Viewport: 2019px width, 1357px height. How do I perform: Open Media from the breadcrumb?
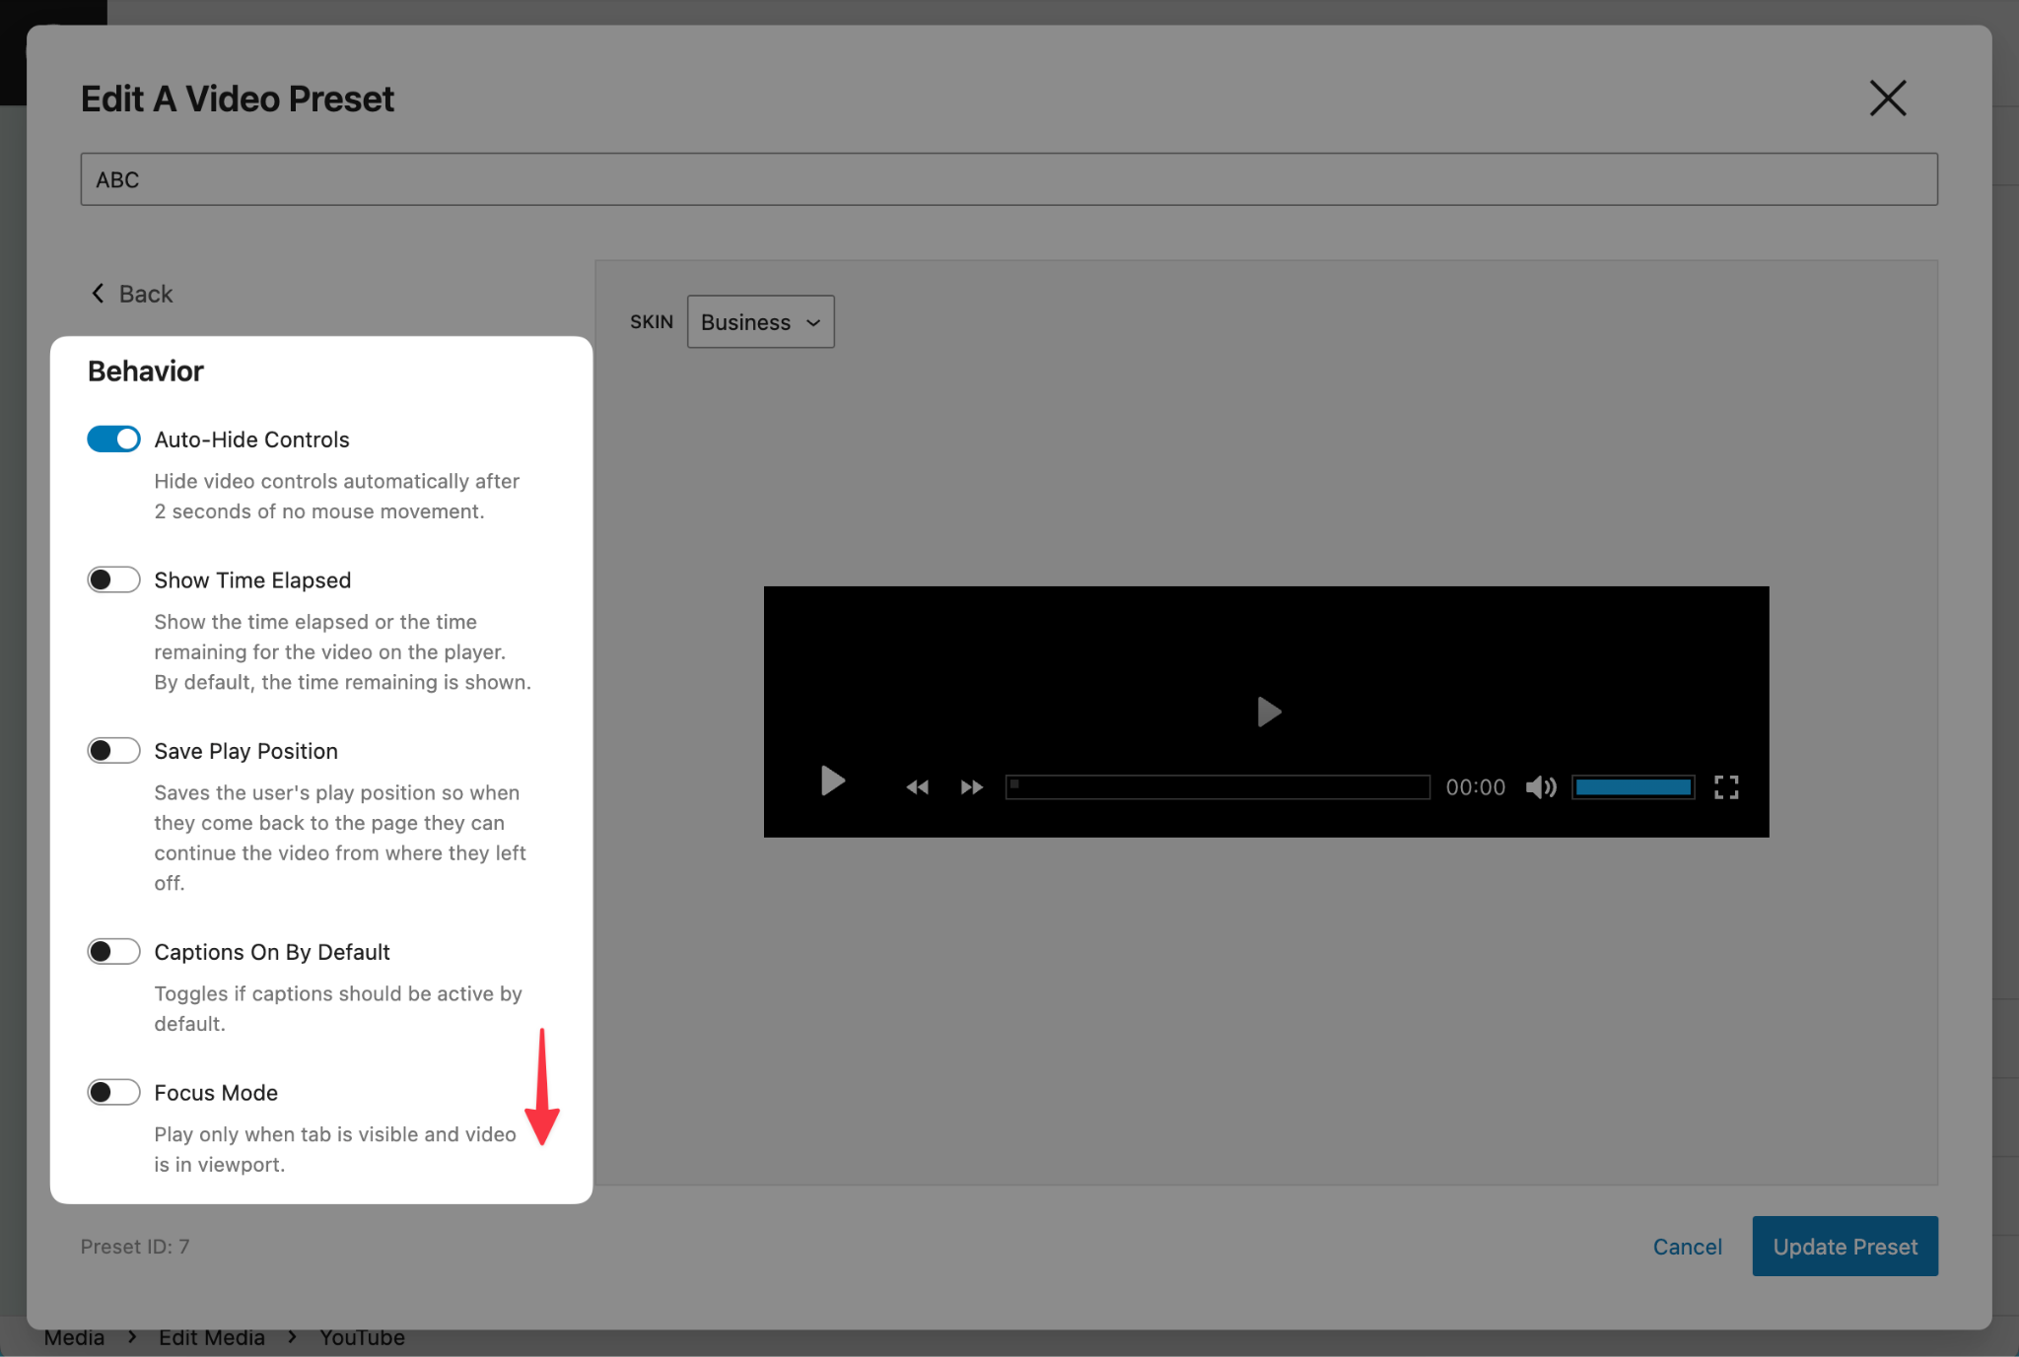75,1336
